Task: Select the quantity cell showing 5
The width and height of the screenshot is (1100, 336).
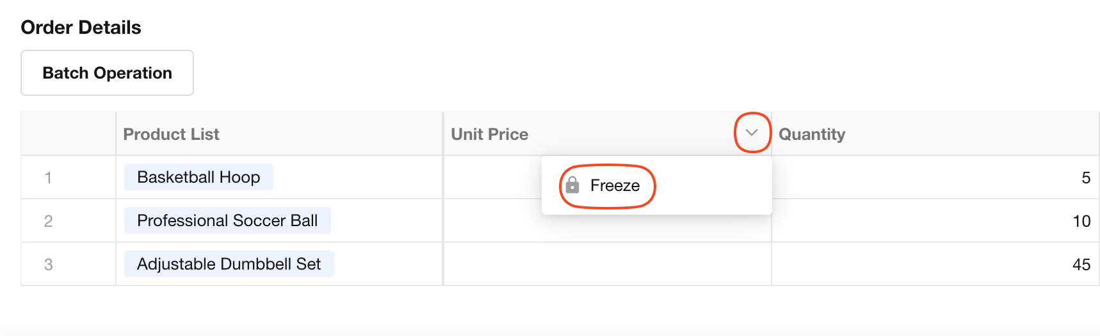Action: (x=1085, y=178)
